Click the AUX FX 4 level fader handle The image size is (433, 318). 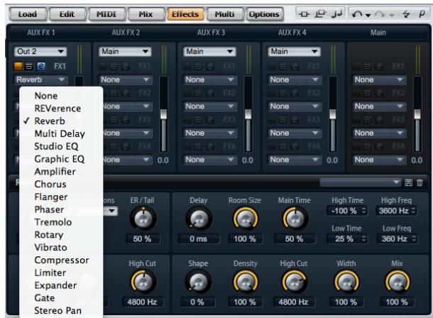click(333, 114)
